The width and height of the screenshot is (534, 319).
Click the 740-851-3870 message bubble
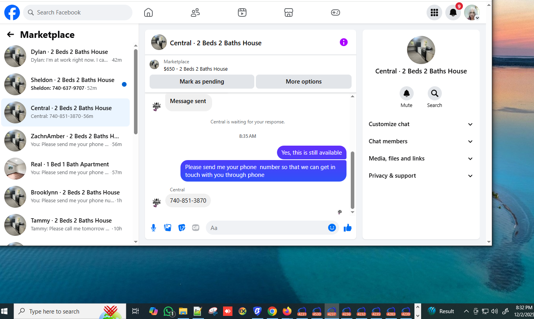pyautogui.click(x=188, y=200)
